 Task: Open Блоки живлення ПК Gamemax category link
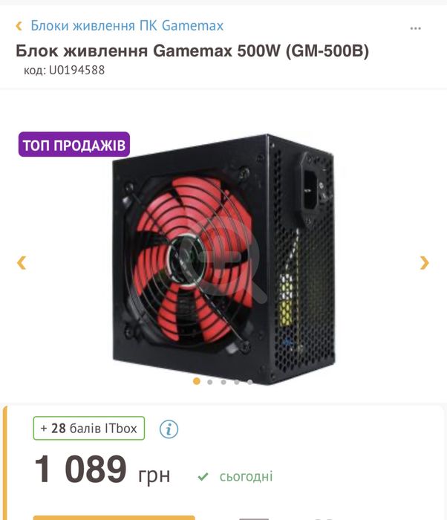click(x=127, y=25)
